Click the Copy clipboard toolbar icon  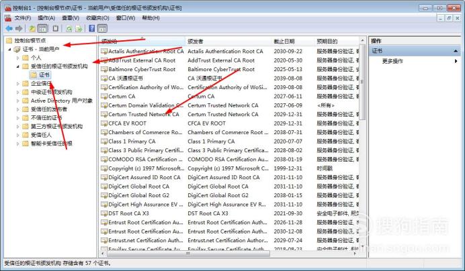(56, 28)
